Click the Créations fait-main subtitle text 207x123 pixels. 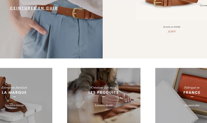tap(104, 87)
